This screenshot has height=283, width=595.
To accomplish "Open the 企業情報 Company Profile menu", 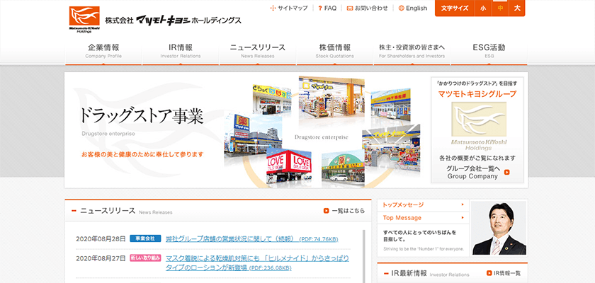I will coord(103,51).
